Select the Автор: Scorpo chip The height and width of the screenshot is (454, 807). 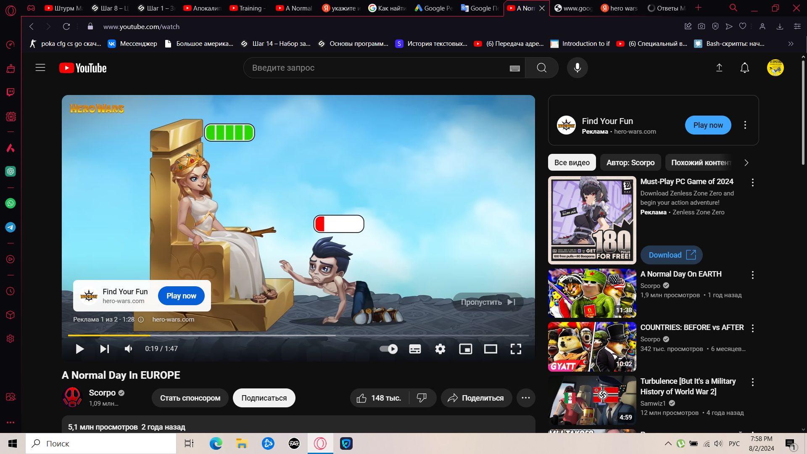[630, 163]
